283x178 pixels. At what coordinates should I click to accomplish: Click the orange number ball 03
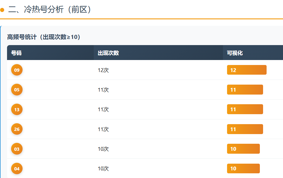click(x=17, y=149)
